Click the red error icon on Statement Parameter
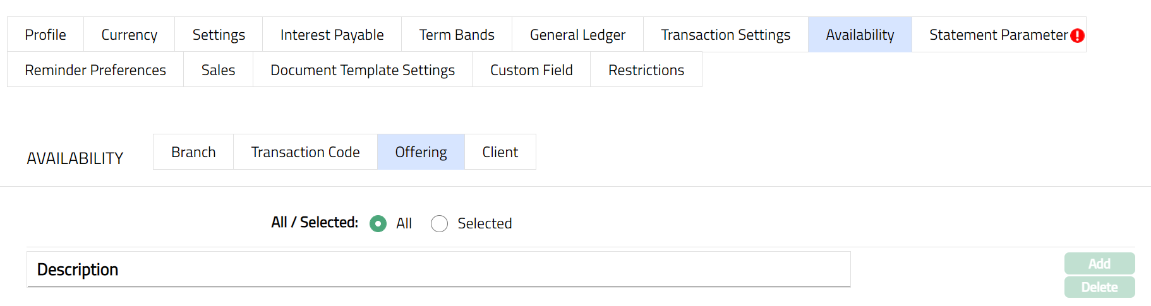This screenshot has height=306, width=1151. point(1077,35)
